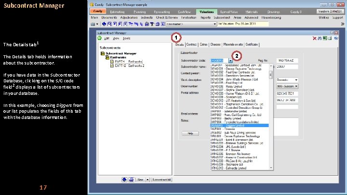The image size is (347, 195).
Task: Switch to the Contract tab
Action: 191,44
